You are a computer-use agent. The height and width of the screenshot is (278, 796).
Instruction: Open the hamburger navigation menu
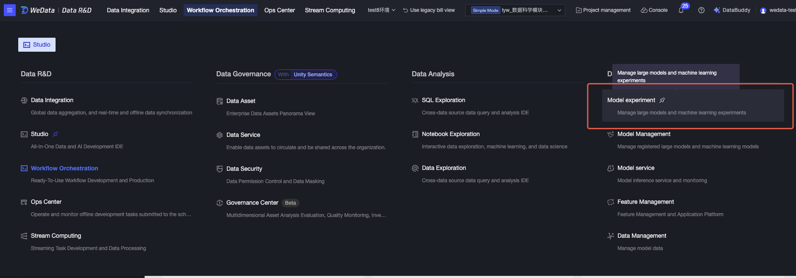click(9, 10)
